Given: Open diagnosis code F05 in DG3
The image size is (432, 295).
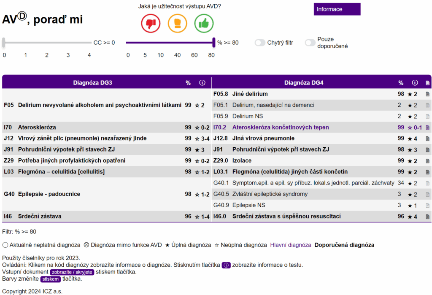Looking at the screenshot, I should coord(9,105).
